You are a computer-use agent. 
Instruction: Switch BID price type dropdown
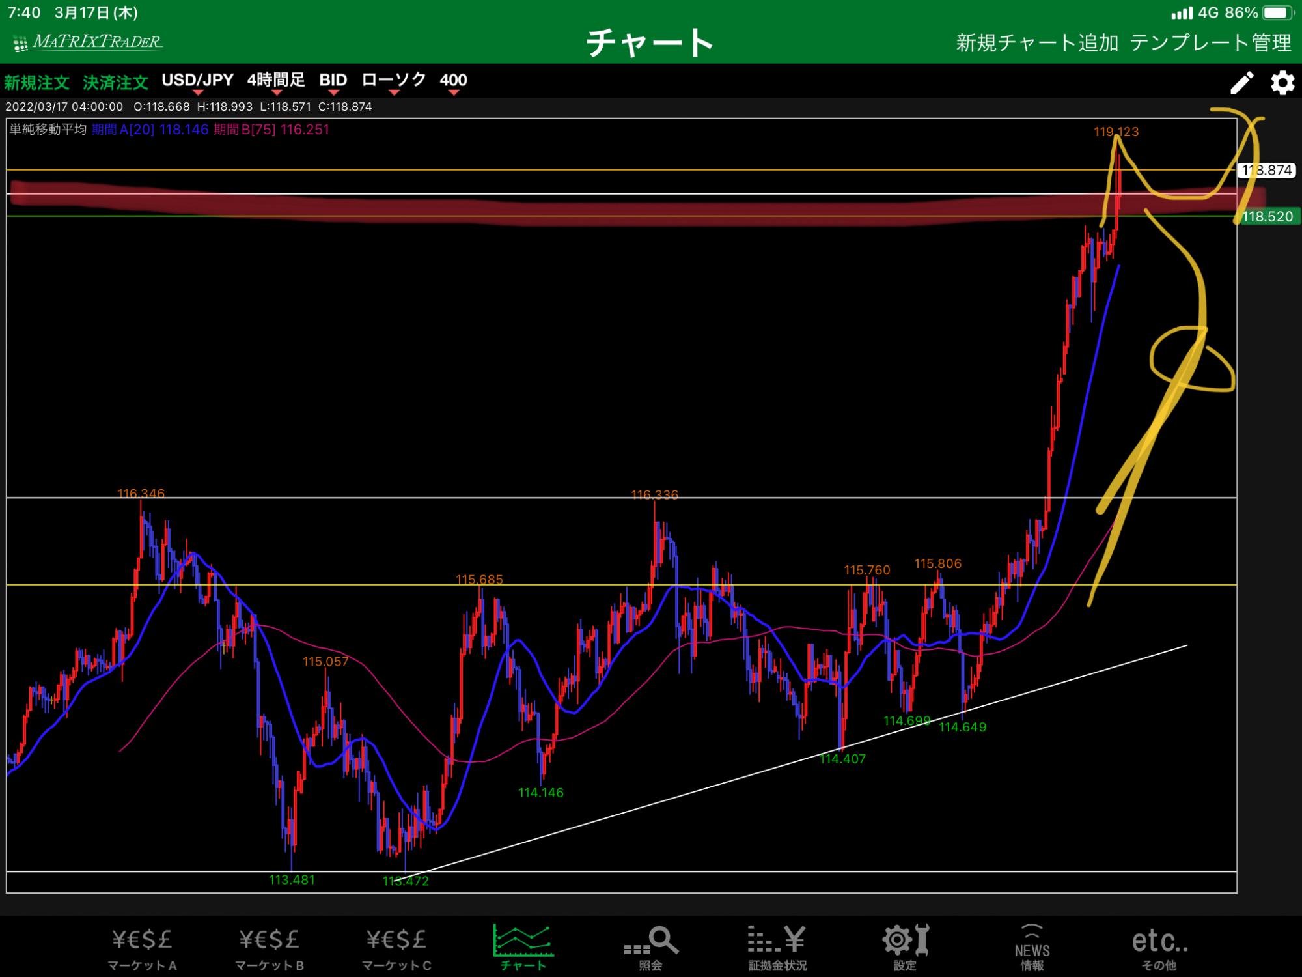(x=333, y=81)
